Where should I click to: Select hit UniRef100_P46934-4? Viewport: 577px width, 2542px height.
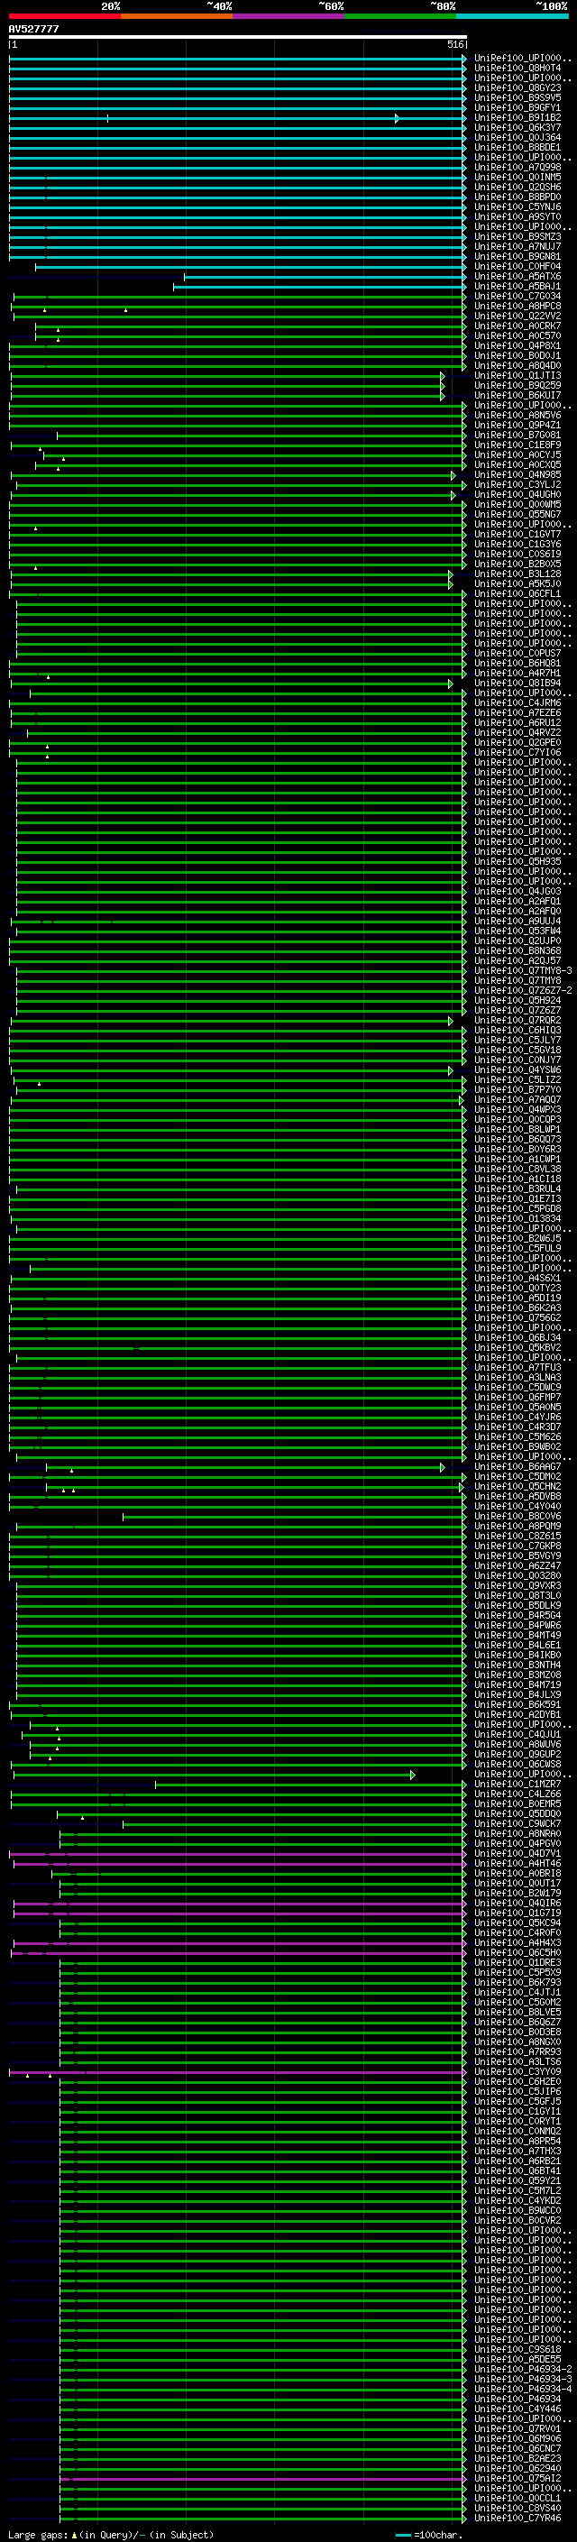(x=523, y=2389)
